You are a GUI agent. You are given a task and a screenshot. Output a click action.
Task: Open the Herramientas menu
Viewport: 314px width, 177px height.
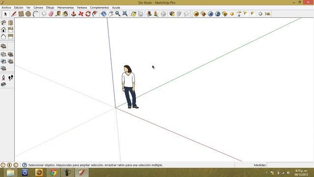[x=66, y=8]
